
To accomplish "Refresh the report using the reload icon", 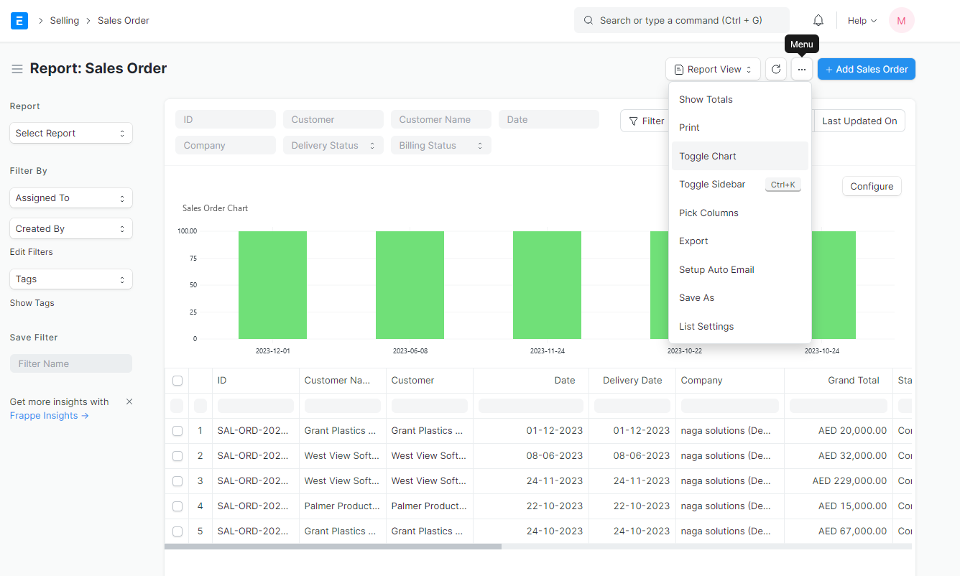I will point(776,69).
